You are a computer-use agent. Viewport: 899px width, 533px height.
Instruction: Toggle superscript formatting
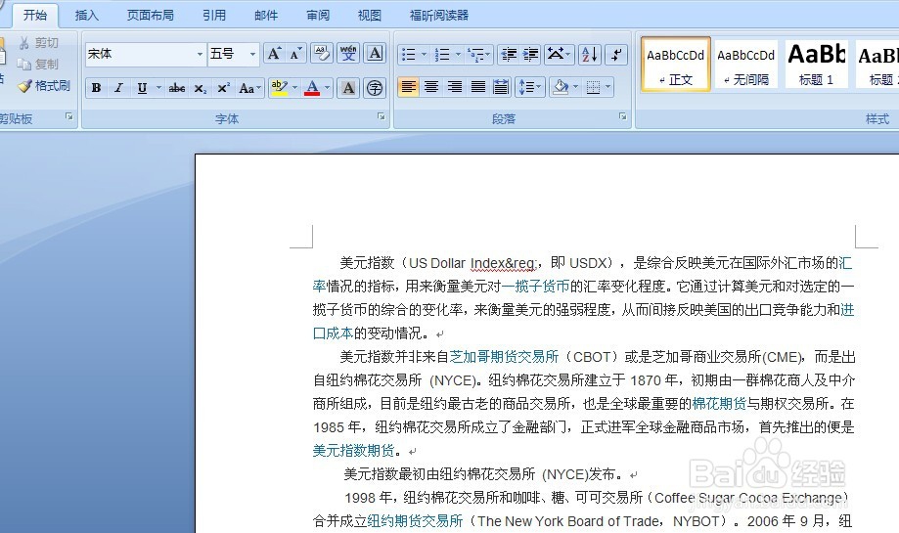223,88
